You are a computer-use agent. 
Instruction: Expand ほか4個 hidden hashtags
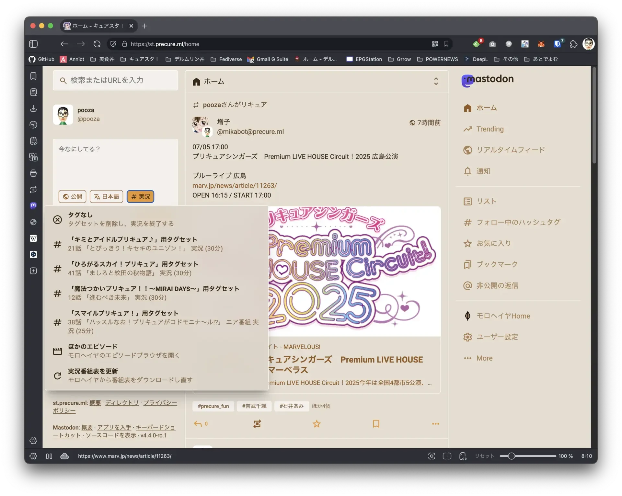pyautogui.click(x=321, y=406)
